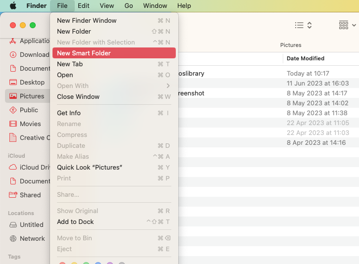Sort by Date Modified column header
The image size is (359, 264).
pos(306,58)
